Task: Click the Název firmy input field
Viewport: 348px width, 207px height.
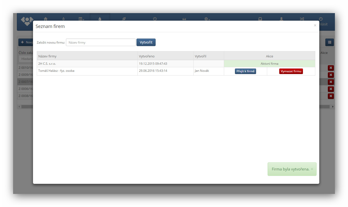Action: pos(101,42)
